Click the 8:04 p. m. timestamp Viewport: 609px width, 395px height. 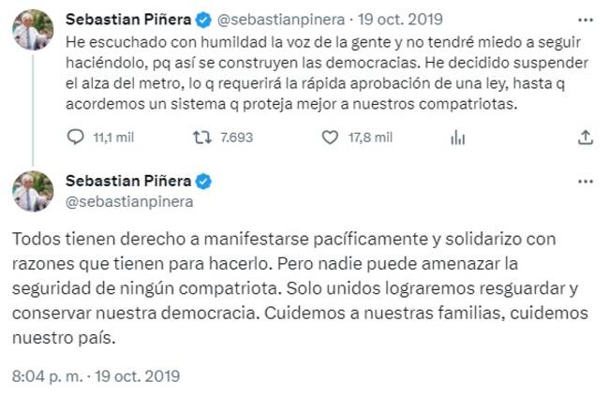coord(48,376)
